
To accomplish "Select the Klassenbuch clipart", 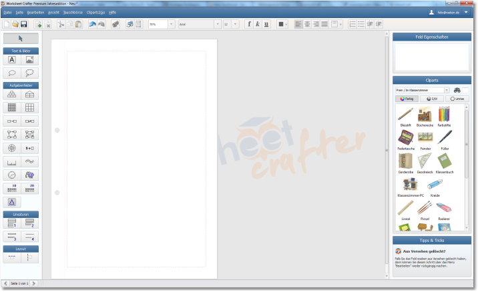I will click(x=445, y=163).
